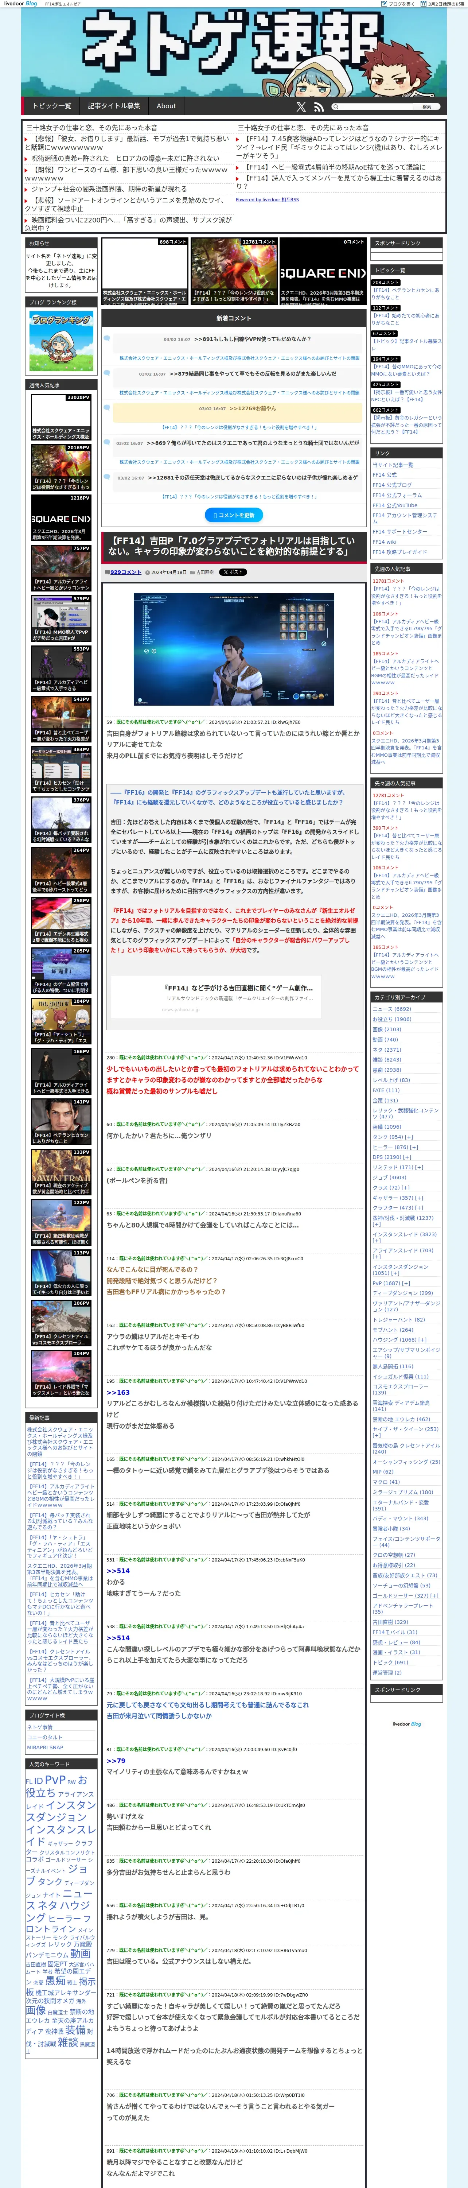Click the コメントを更新 button
468x2188 pixels.
(x=234, y=515)
